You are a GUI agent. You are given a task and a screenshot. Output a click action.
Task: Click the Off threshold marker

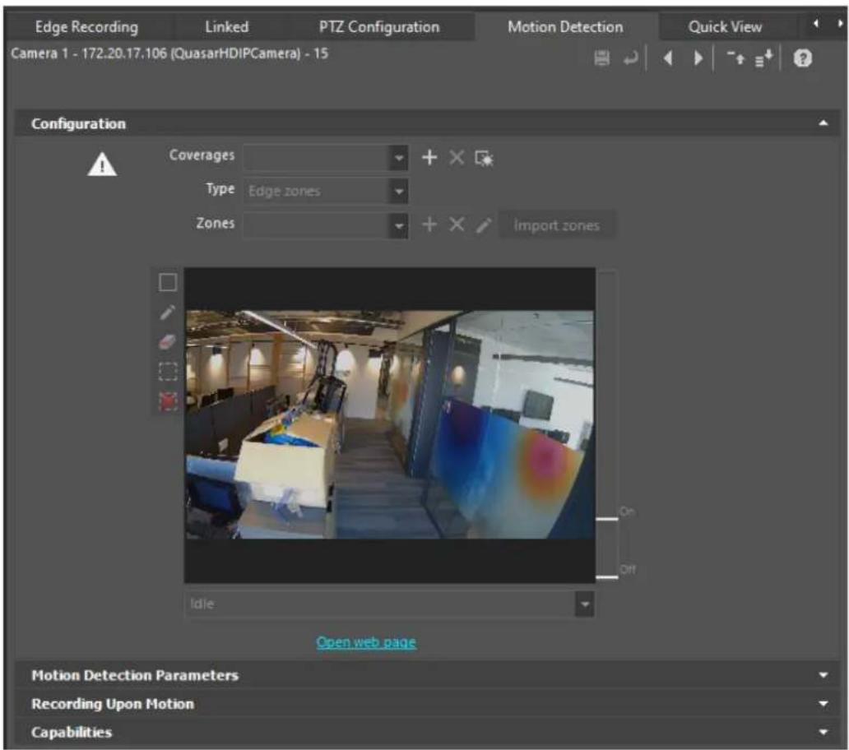tap(607, 576)
